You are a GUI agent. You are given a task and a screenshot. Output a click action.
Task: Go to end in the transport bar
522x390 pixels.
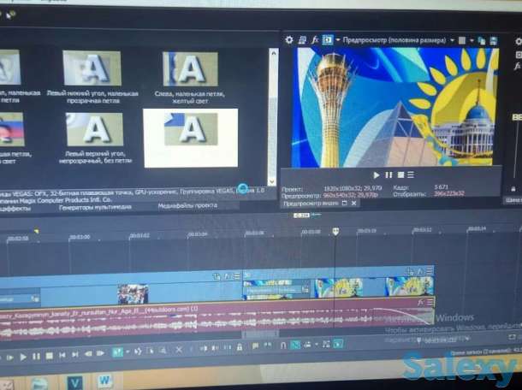tap(75, 355)
